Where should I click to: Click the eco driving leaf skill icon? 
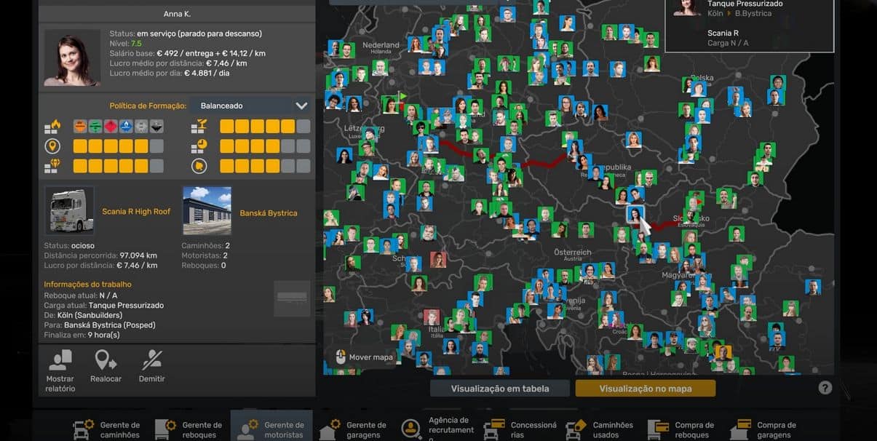pos(199,166)
